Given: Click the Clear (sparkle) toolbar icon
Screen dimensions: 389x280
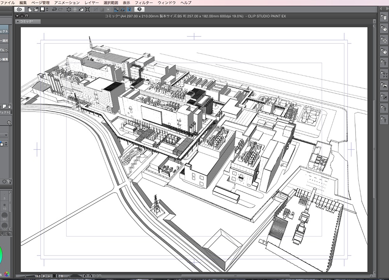Looking at the screenshot, I should click(x=68, y=9).
